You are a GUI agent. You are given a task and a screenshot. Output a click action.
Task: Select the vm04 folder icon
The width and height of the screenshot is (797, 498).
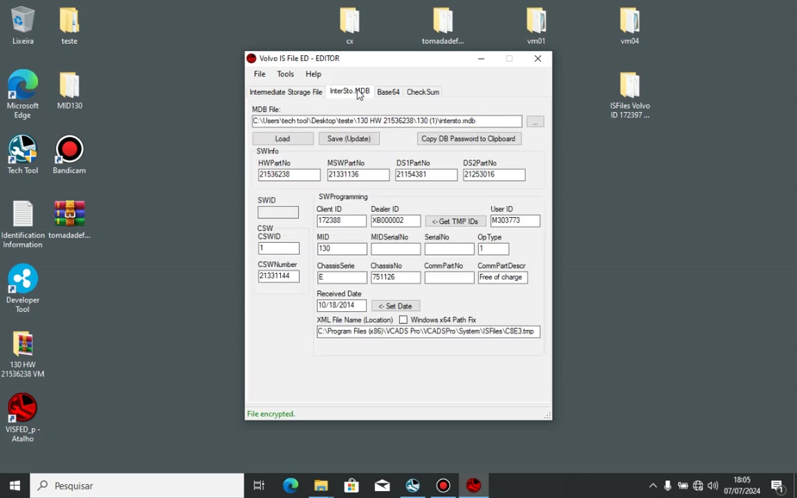click(630, 26)
